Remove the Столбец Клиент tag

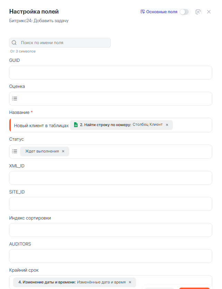point(167,125)
